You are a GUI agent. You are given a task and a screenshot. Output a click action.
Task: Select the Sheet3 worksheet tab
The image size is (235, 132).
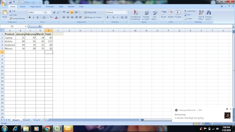37,120
